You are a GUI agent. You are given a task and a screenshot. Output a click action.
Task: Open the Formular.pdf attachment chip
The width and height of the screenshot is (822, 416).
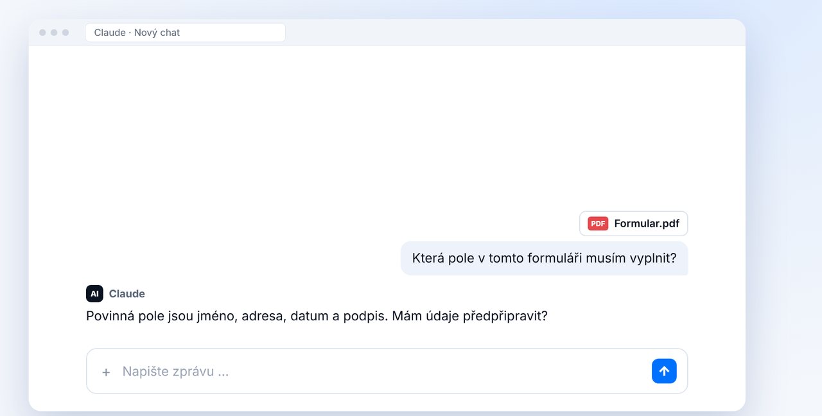[633, 223]
